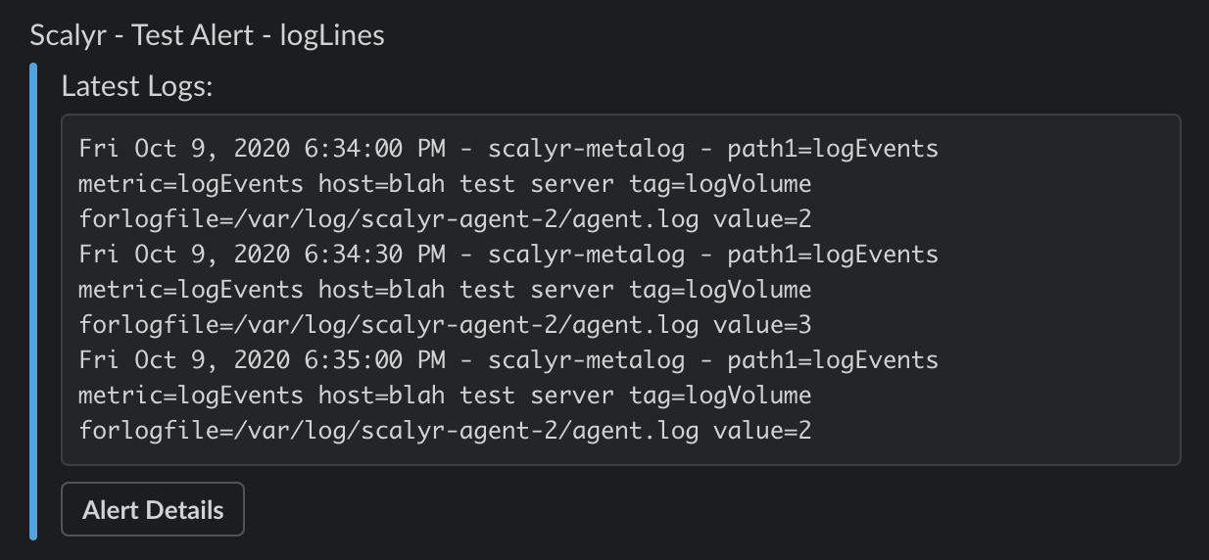Viewport: 1209px width, 560px height.
Task: Click tag=logVolume in the first log entry
Action: tap(720, 183)
